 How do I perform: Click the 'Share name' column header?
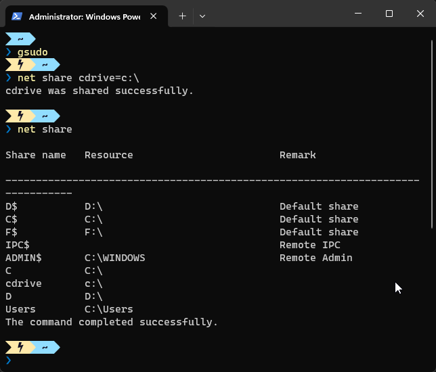click(x=36, y=155)
